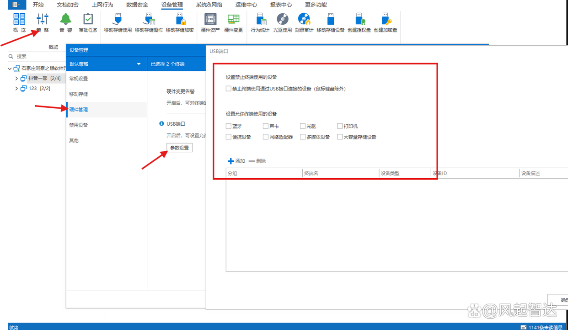Click the 参数设置 button
Image resolution: width=568 pixels, height=330 pixels.
(179, 148)
